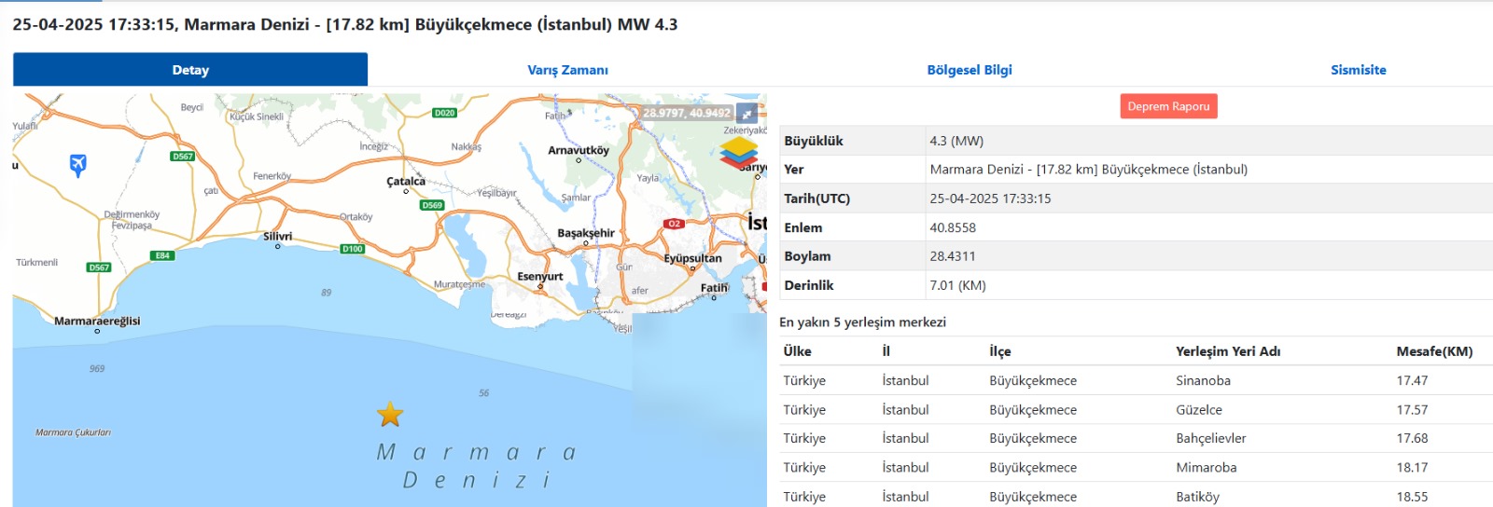Click the Marmaraereğlisi town label on map
Image resolution: width=1493 pixels, height=507 pixels.
click(97, 322)
